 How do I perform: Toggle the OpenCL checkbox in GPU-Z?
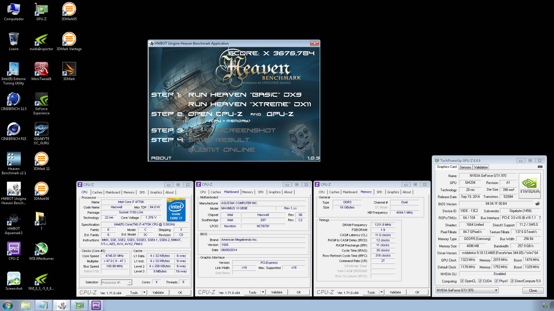click(462, 281)
